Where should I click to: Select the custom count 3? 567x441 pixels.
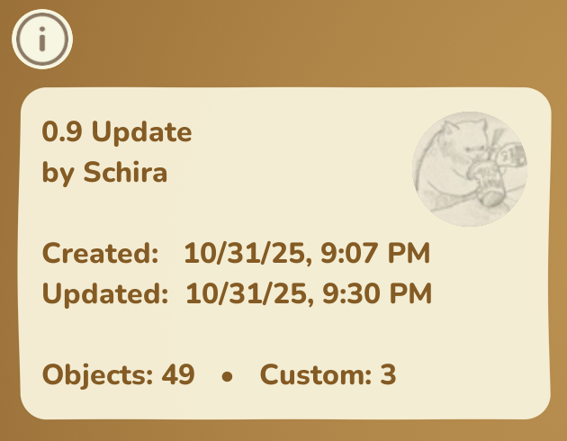click(388, 374)
